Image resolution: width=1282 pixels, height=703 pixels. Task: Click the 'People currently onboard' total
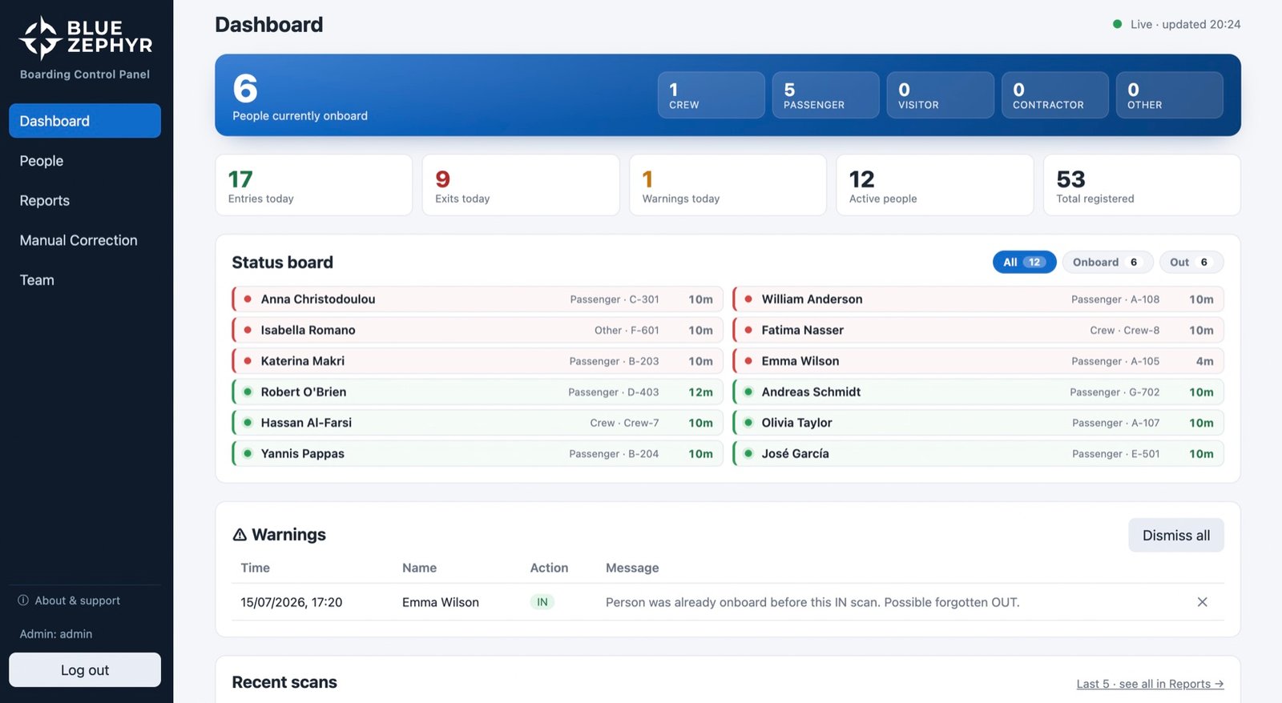300,98
